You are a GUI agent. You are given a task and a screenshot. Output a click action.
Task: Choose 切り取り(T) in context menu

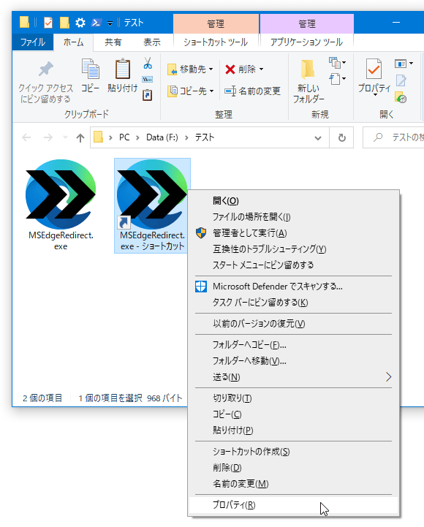(294, 398)
